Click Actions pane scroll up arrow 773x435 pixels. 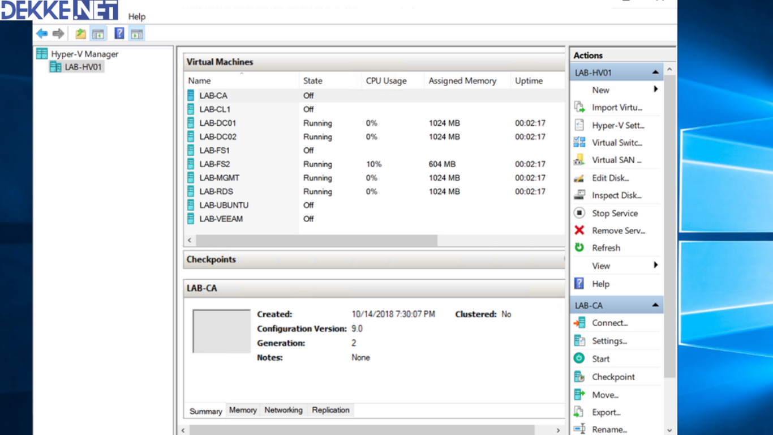tap(669, 69)
